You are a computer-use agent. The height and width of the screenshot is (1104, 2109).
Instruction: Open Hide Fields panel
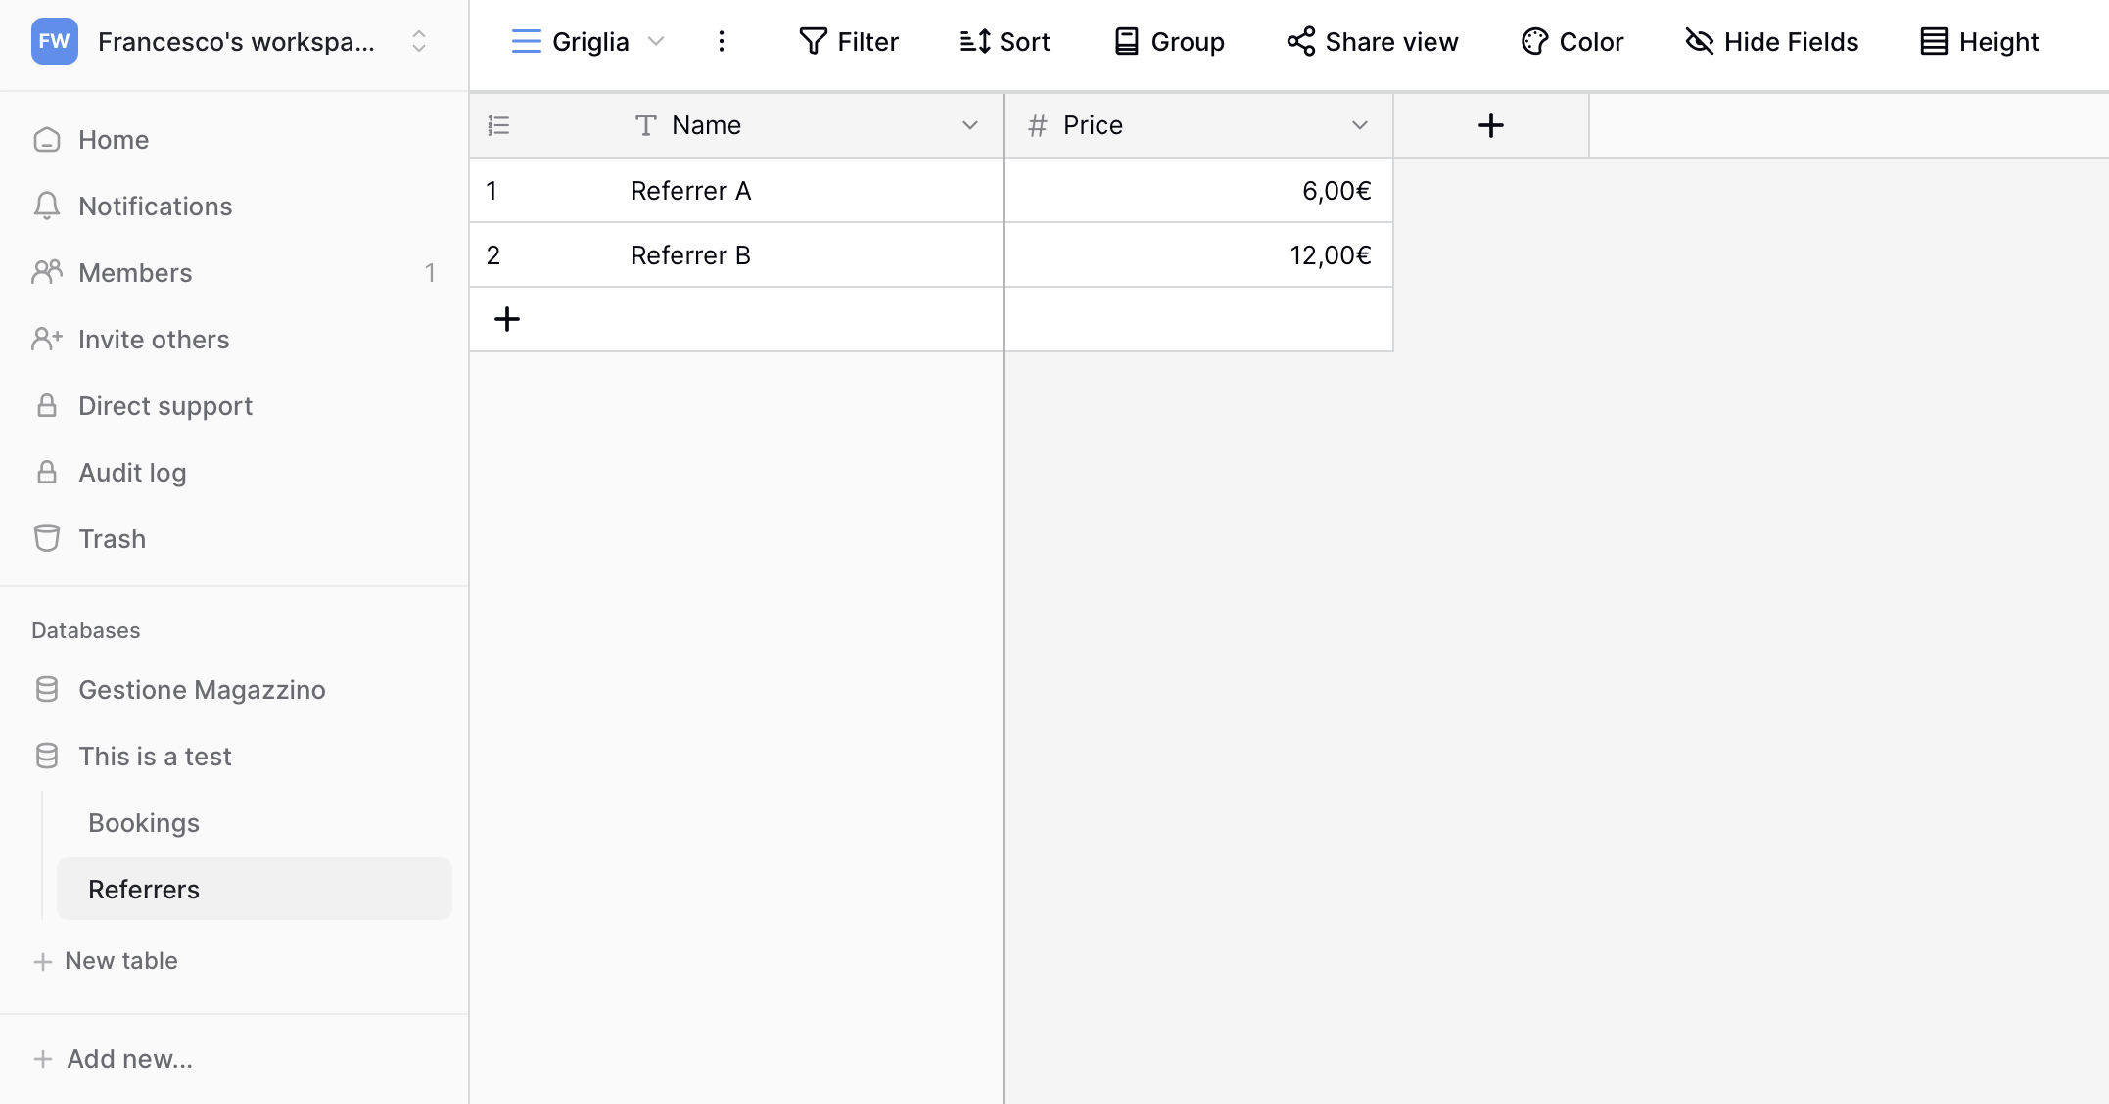(x=1770, y=41)
